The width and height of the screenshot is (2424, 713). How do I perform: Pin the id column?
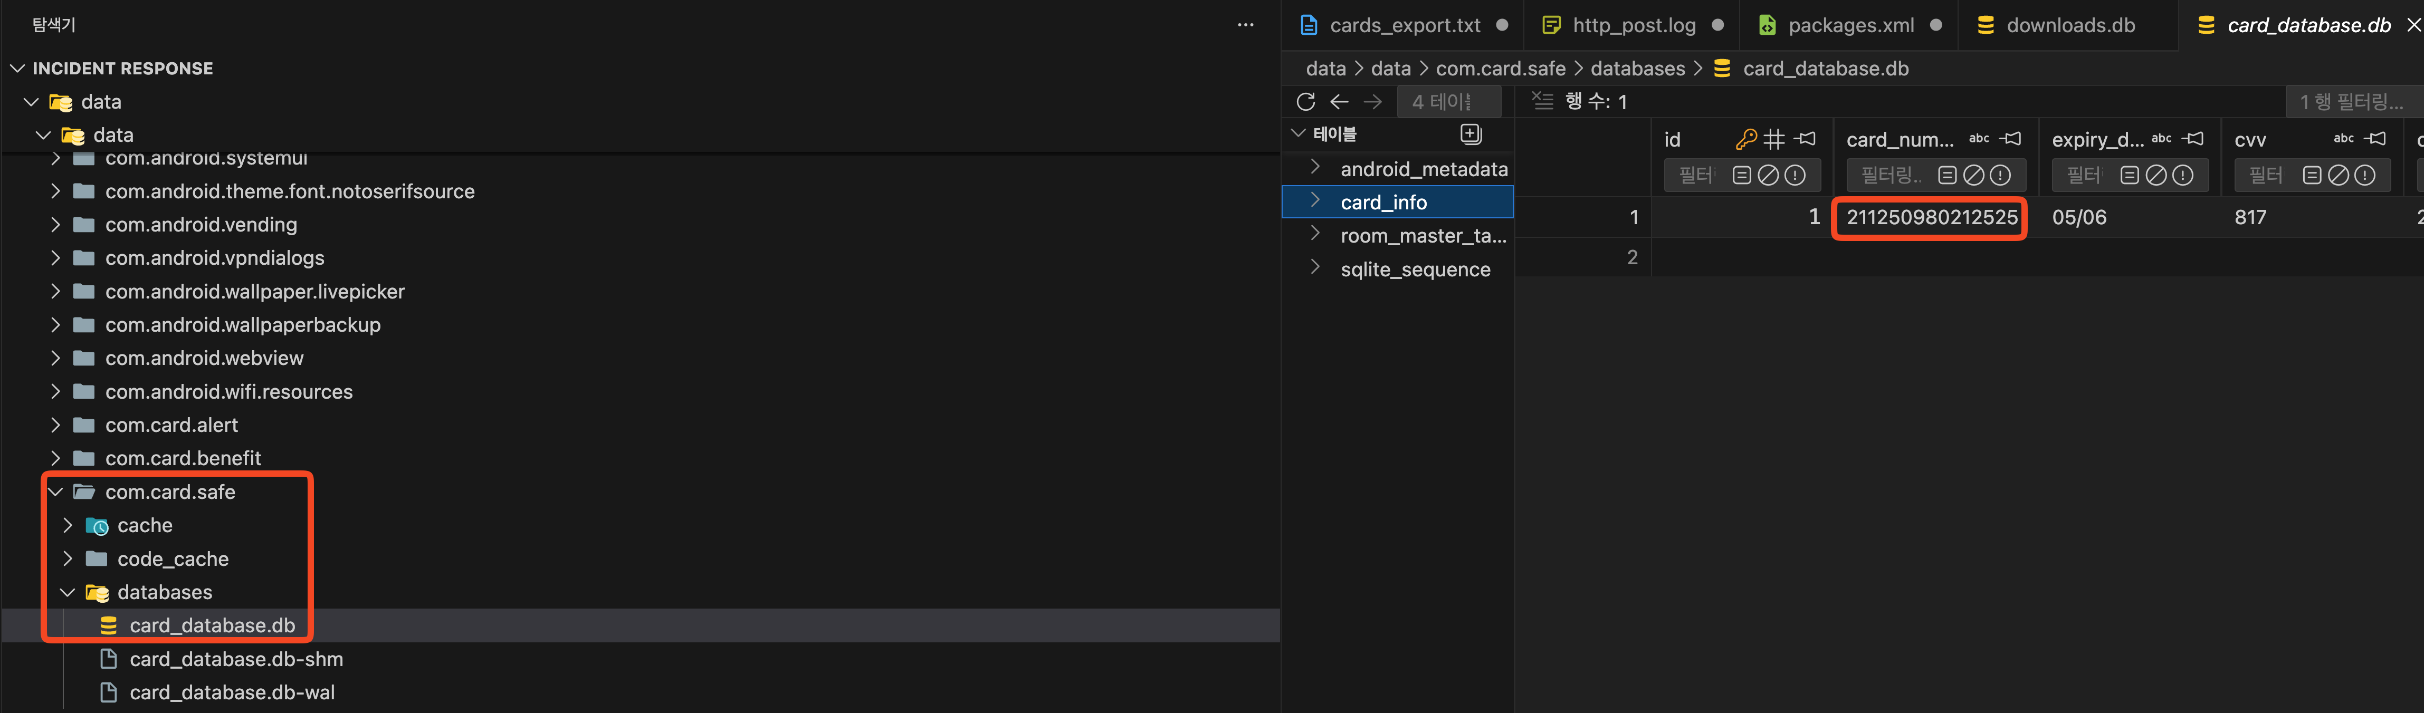click(x=1805, y=139)
